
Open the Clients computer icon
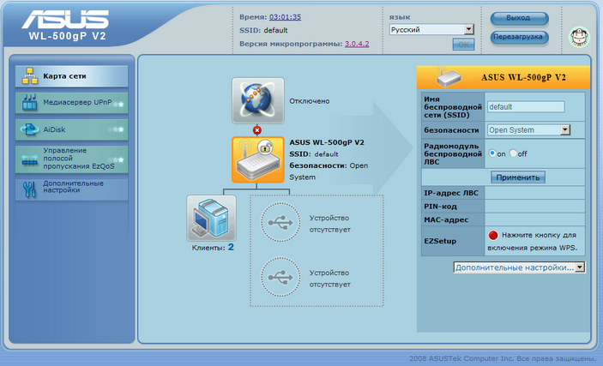pos(212,218)
